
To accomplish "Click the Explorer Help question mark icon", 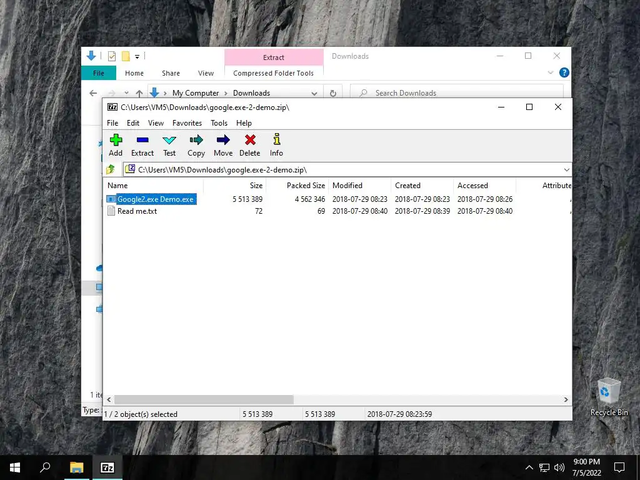I will click(564, 72).
